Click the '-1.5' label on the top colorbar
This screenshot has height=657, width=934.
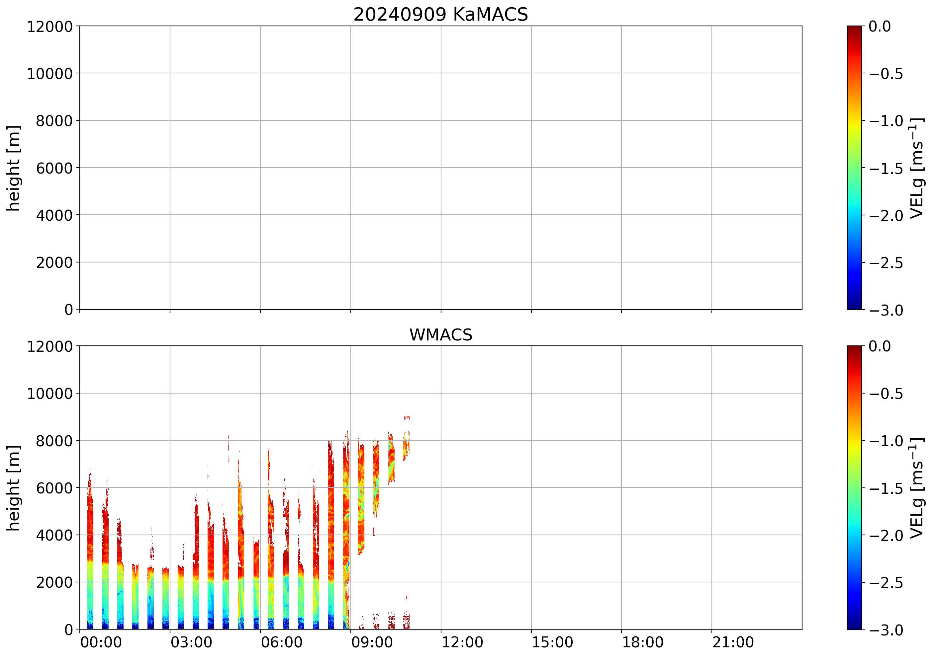coord(886,168)
